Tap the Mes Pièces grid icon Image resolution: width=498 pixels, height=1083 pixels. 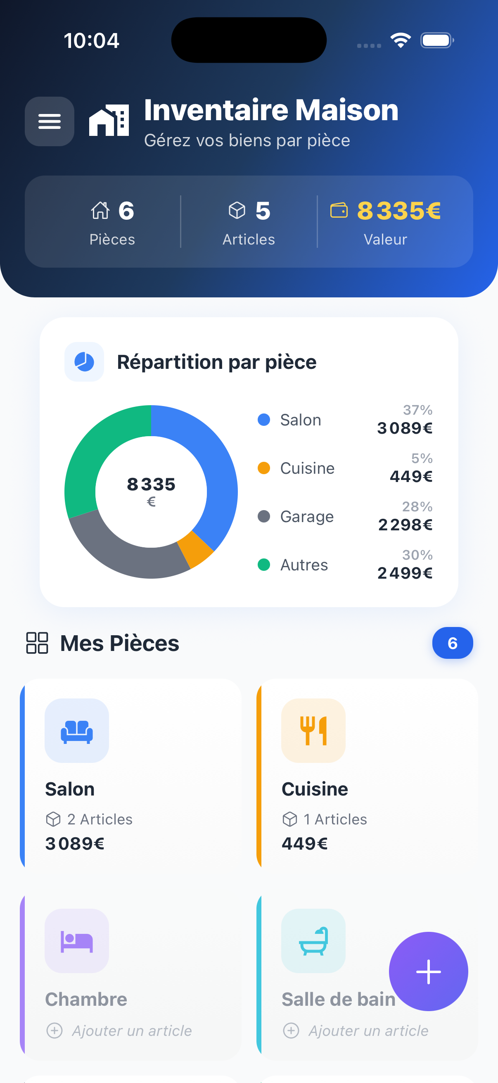[37, 643]
